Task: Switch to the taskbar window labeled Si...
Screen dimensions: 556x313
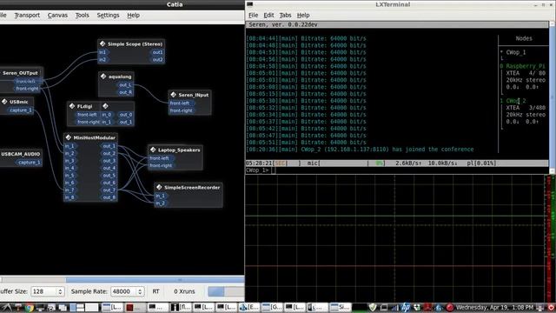Action: tap(341, 308)
